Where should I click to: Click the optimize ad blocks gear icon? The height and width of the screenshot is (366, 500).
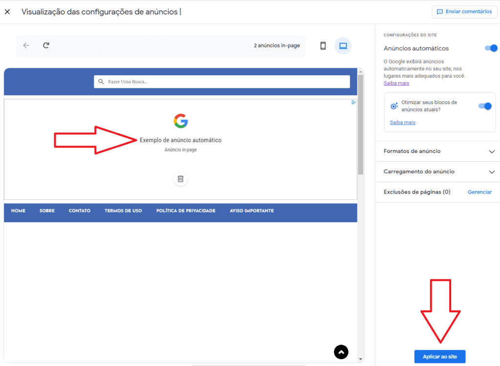point(394,106)
